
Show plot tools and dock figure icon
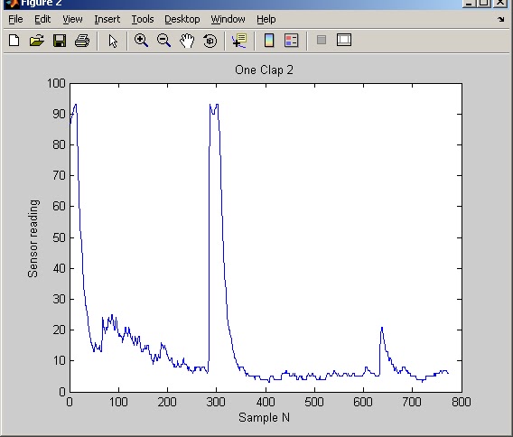coord(344,40)
